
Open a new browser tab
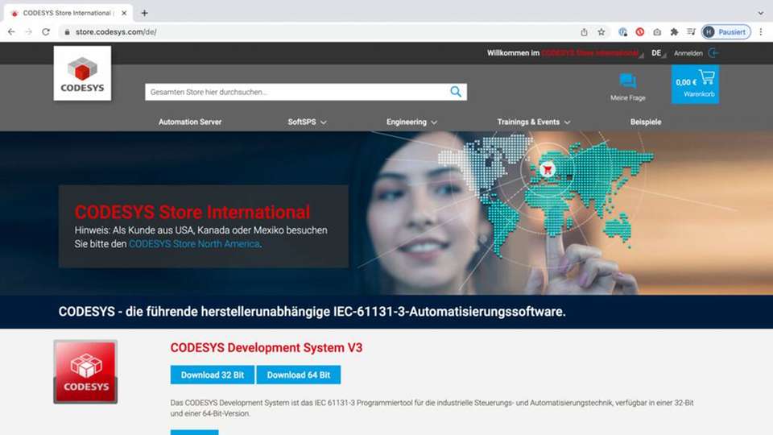[144, 14]
